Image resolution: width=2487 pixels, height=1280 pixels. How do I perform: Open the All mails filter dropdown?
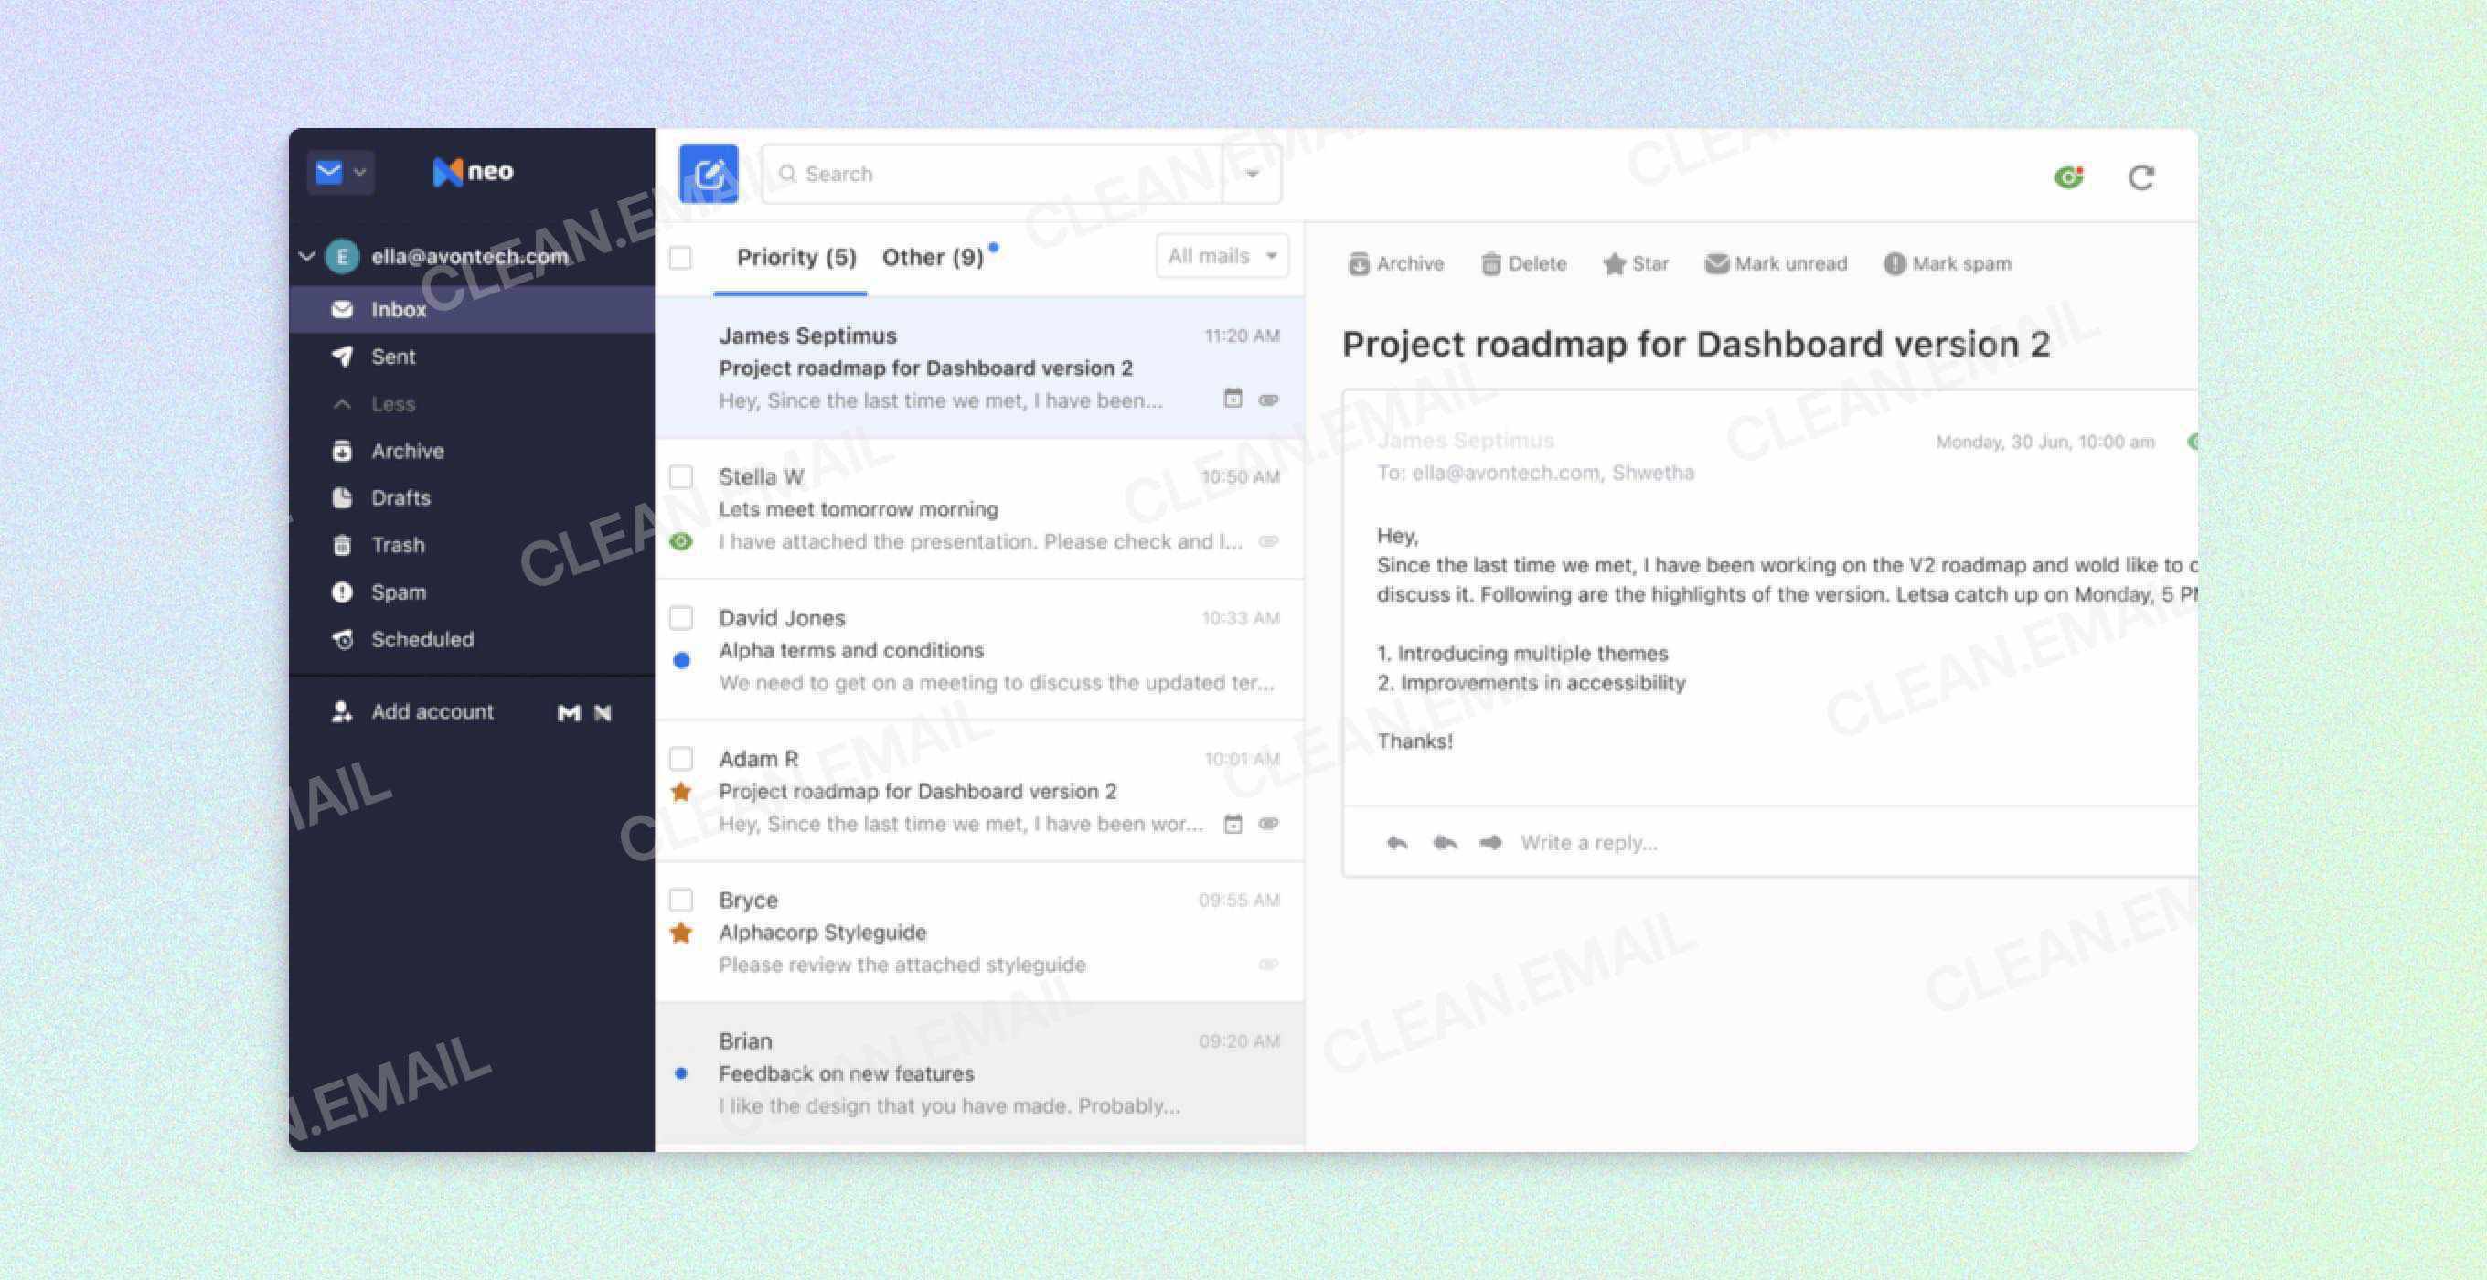click(1221, 256)
